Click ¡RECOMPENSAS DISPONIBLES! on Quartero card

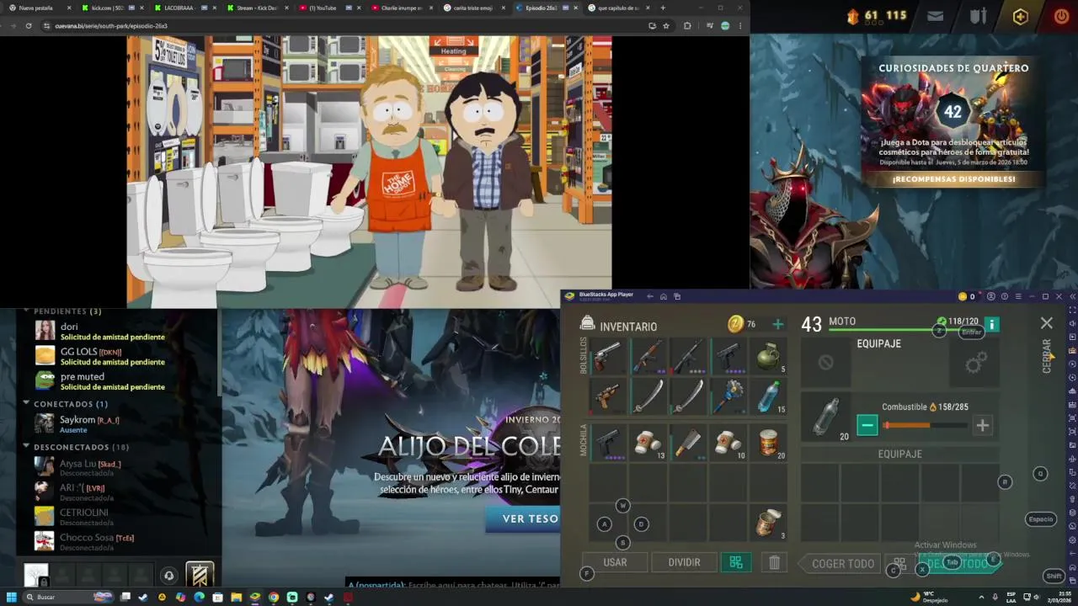click(x=953, y=179)
